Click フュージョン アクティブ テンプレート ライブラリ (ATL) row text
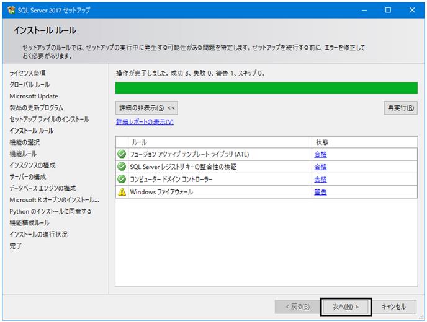 [x=189, y=154]
